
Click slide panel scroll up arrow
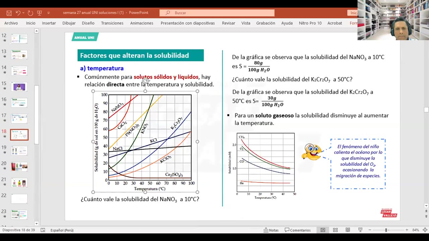coord(37,31)
